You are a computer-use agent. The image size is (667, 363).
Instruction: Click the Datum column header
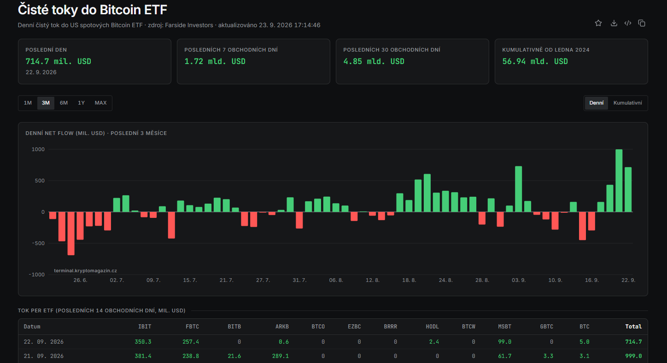[x=32, y=327]
